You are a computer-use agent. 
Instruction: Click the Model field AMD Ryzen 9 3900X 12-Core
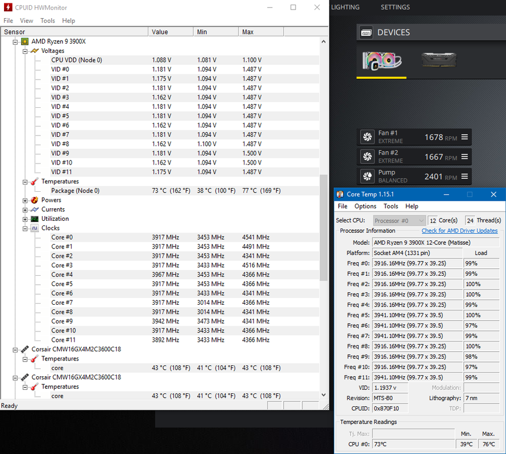pos(436,243)
